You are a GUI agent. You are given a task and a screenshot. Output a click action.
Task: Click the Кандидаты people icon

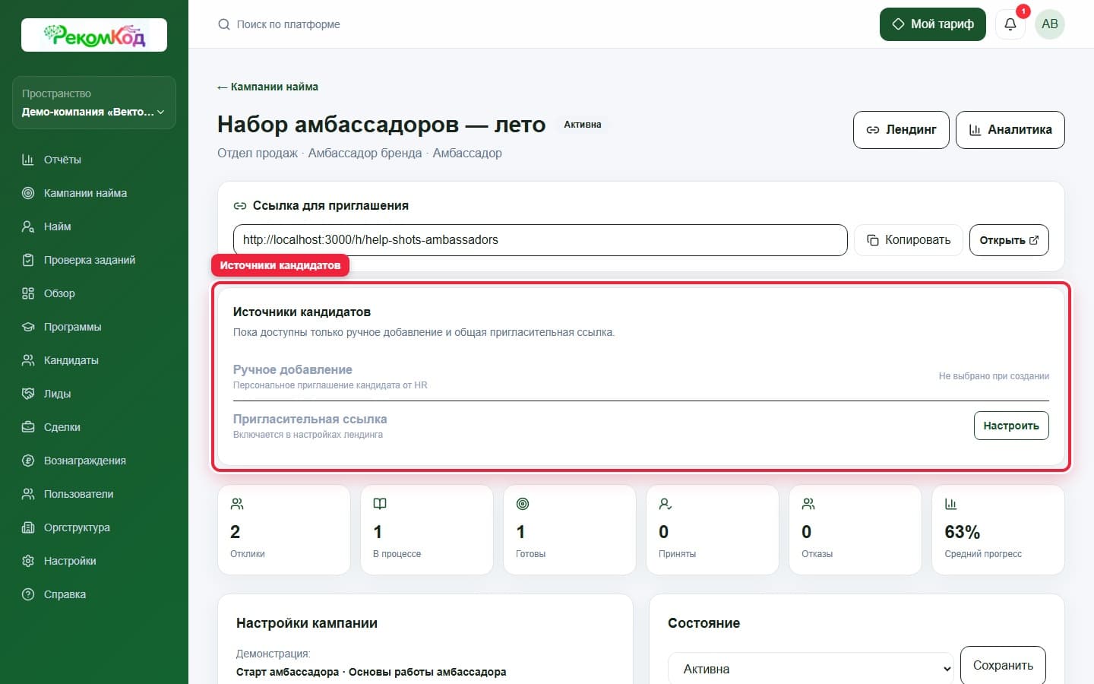tap(28, 360)
